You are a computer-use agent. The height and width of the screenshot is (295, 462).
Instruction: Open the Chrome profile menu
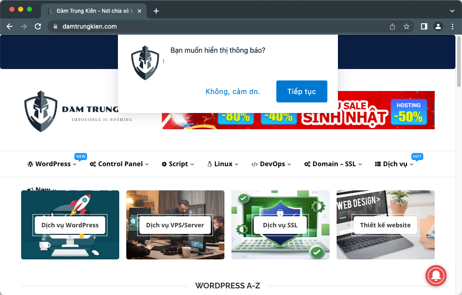click(x=438, y=26)
